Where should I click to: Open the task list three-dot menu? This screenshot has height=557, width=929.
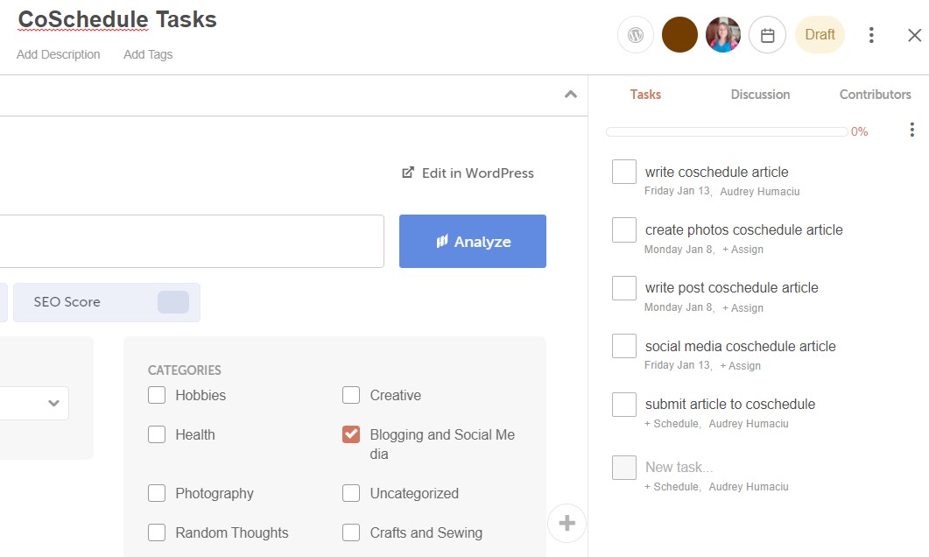(911, 130)
